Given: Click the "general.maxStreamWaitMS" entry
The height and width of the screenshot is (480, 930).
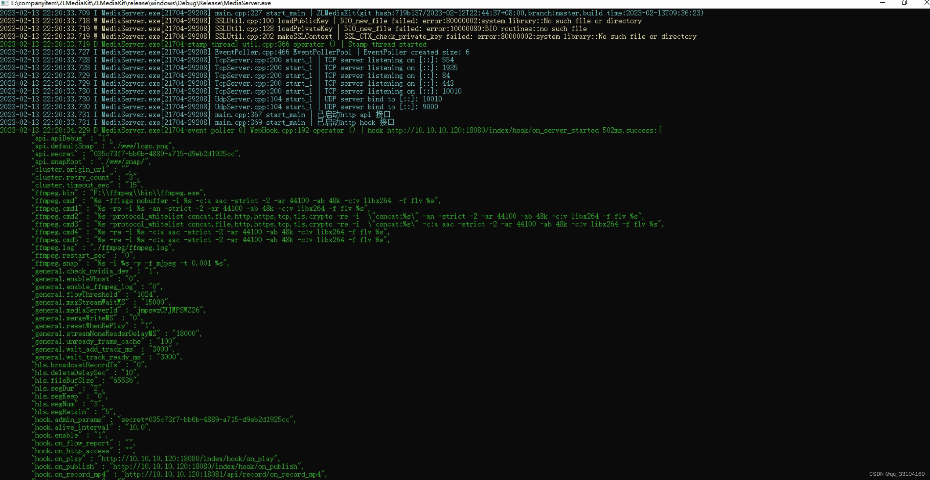Looking at the screenshot, I should 101,303.
